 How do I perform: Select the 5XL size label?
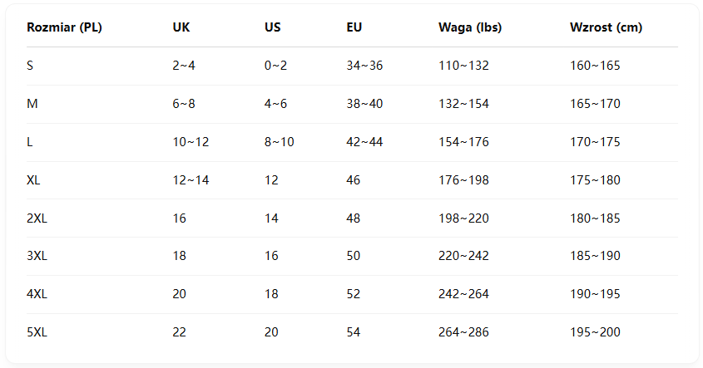pyautogui.click(x=37, y=332)
